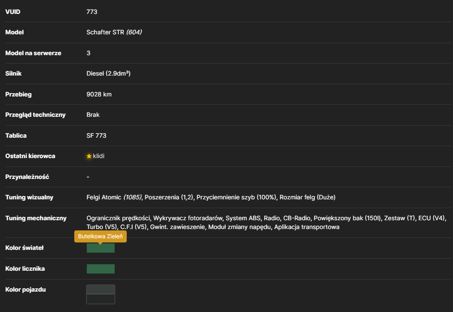Click the VUID row label
Image resolution: width=453 pixels, height=312 pixels.
point(13,12)
